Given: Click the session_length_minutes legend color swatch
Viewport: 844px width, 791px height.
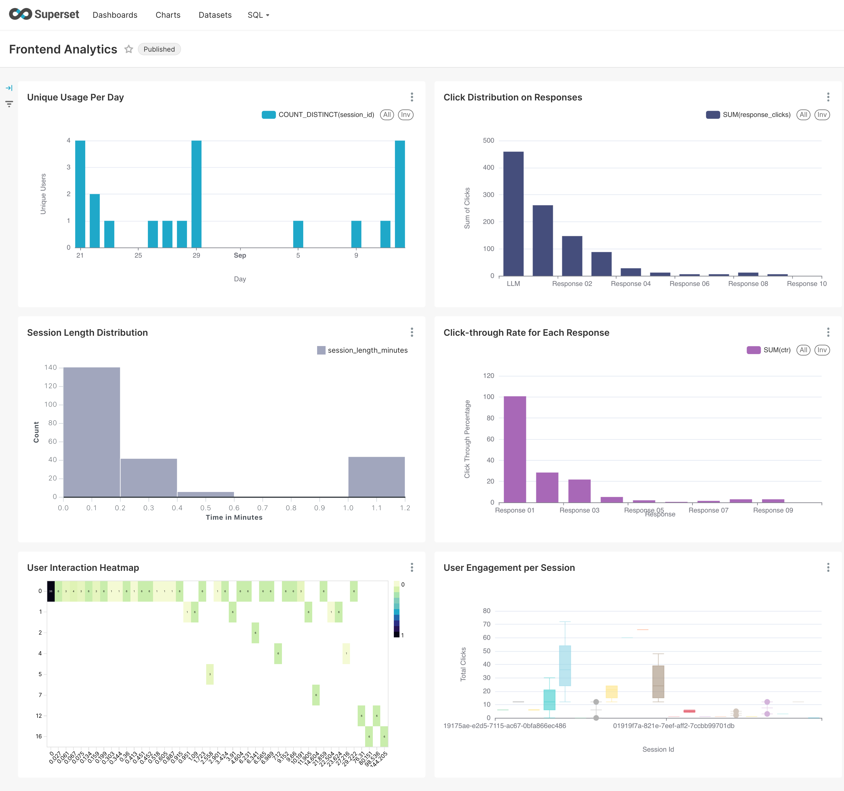Looking at the screenshot, I should [x=321, y=350].
